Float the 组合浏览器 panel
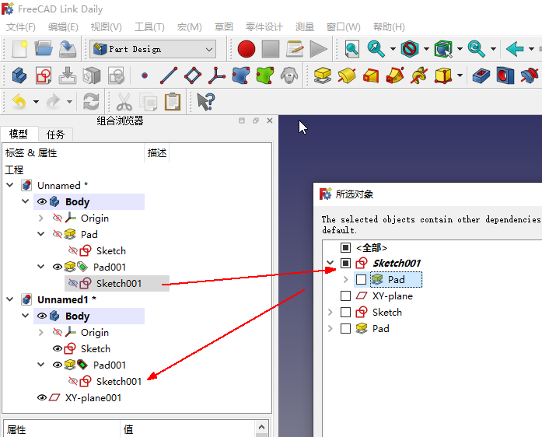The height and width of the screenshot is (437, 542). pyautogui.click(x=255, y=121)
